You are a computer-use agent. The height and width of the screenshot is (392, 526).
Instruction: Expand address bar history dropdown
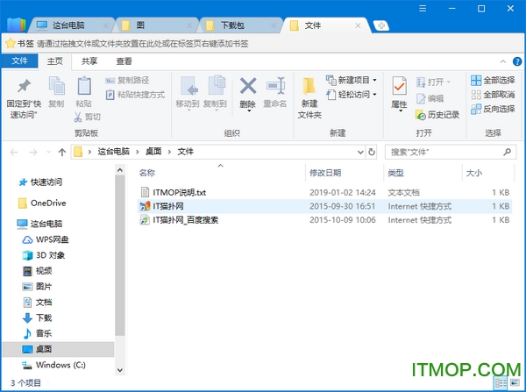pyautogui.click(x=360, y=153)
